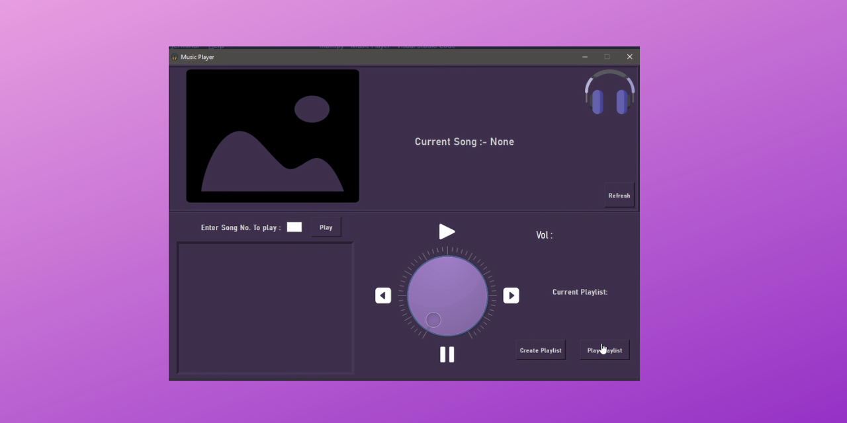Click the play button to start music
The height and width of the screenshot is (423, 847).
447,231
